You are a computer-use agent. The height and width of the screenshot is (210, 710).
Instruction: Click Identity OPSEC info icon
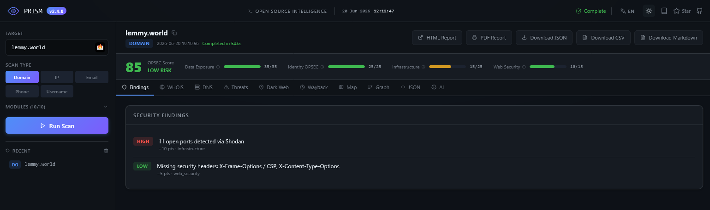click(x=322, y=67)
